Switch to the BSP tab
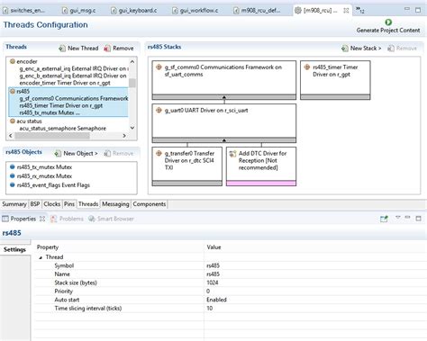This screenshot has height=341, width=427. tap(35, 204)
